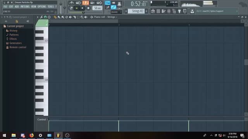
Task: Select the Mute tool in piano roll toolbar
Action: (x=71, y=17)
